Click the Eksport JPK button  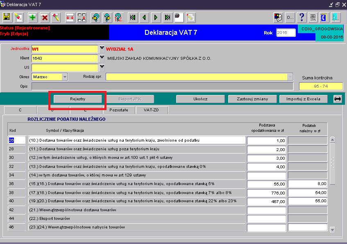130,99
